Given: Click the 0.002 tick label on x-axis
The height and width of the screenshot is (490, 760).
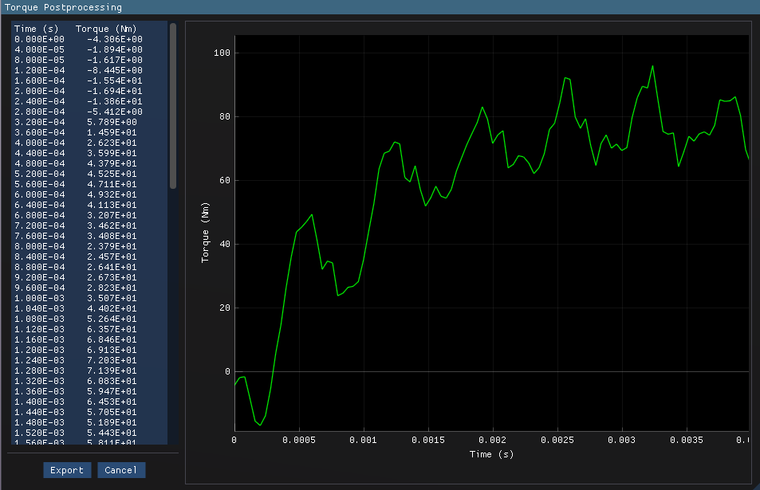Looking at the screenshot, I should (x=492, y=440).
